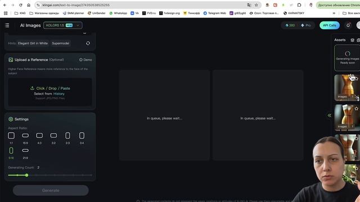Expand the KOLORS 1.5 model dropdown
Image resolution: width=360 pixels, height=202 pixels.
(x=62, y=25)
